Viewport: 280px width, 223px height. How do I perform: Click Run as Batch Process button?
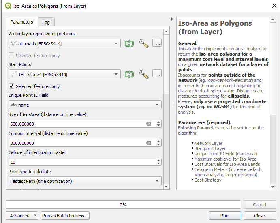[x=65, y=216]
